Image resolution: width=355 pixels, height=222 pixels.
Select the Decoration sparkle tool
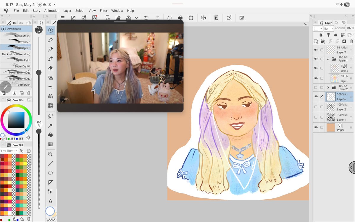pyautogui.click(x=50, y=87)
